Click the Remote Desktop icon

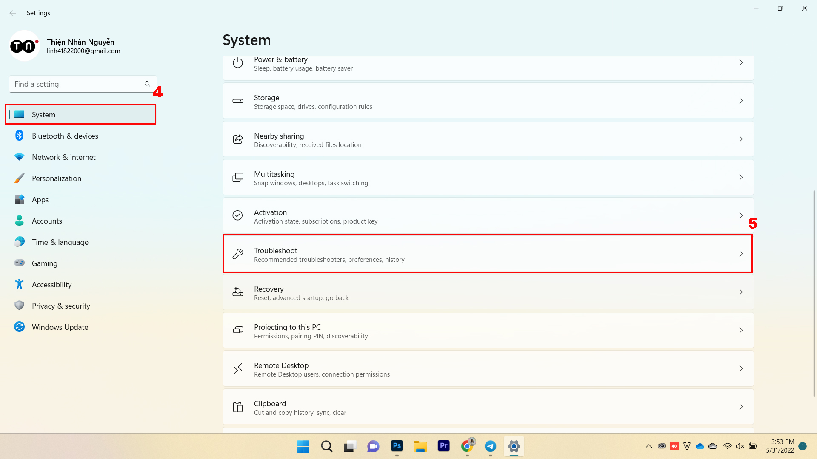click(x=238, y=368)
